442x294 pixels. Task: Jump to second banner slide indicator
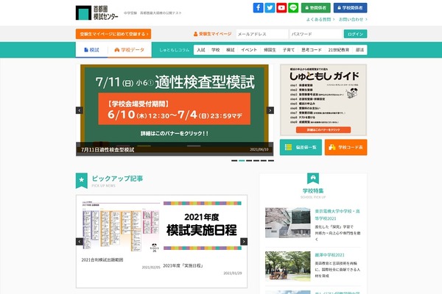point(242,161)
